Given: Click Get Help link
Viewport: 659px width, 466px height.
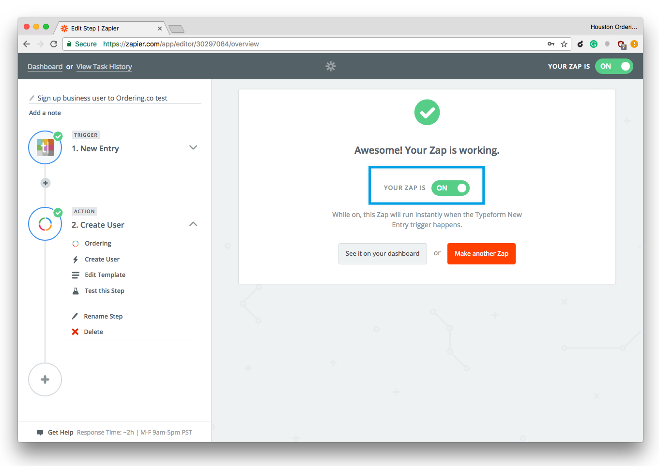Looking at the screenshot, I should [x=61, y=433].
